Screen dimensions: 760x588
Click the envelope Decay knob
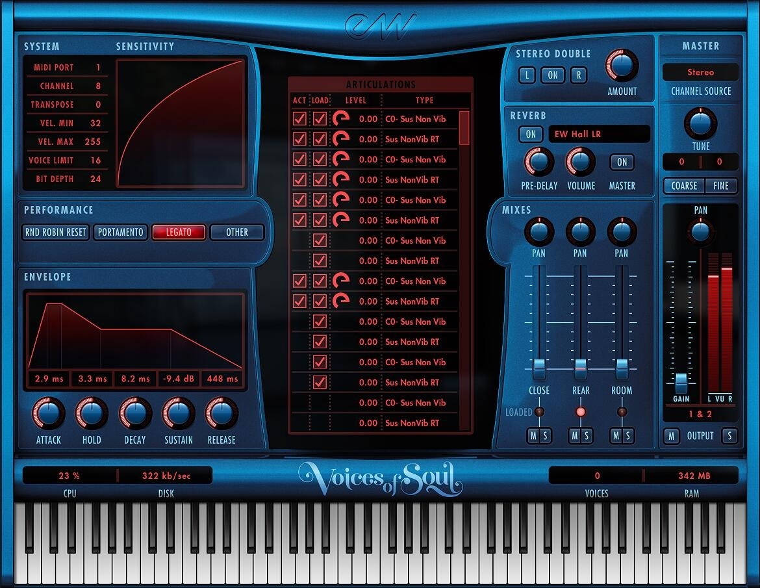click(134, 413)
